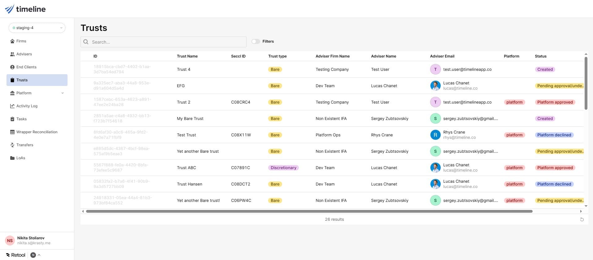Screen dimensions: 593x260
Task: Click the Discretionary tag for Trust ABC
Action: coord(283,168)
